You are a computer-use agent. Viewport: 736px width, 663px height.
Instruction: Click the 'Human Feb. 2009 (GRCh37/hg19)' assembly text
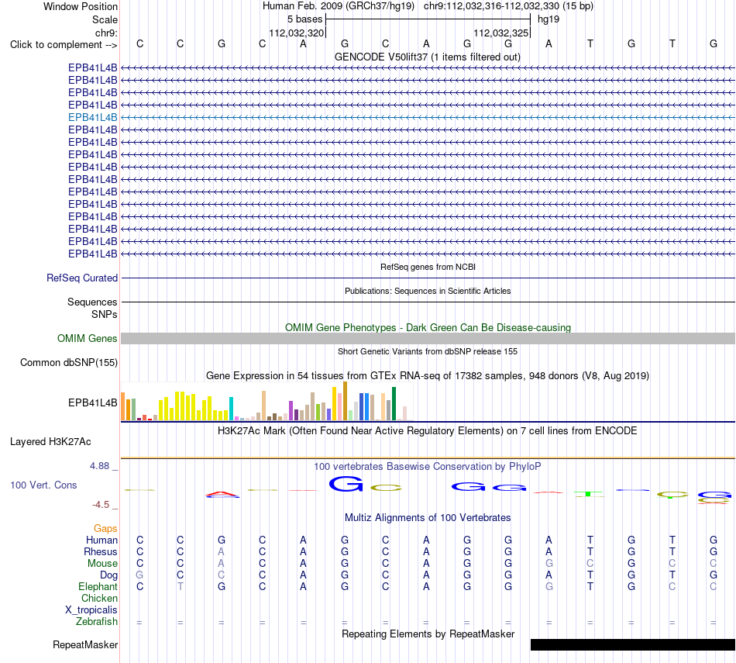coord(339,6)
